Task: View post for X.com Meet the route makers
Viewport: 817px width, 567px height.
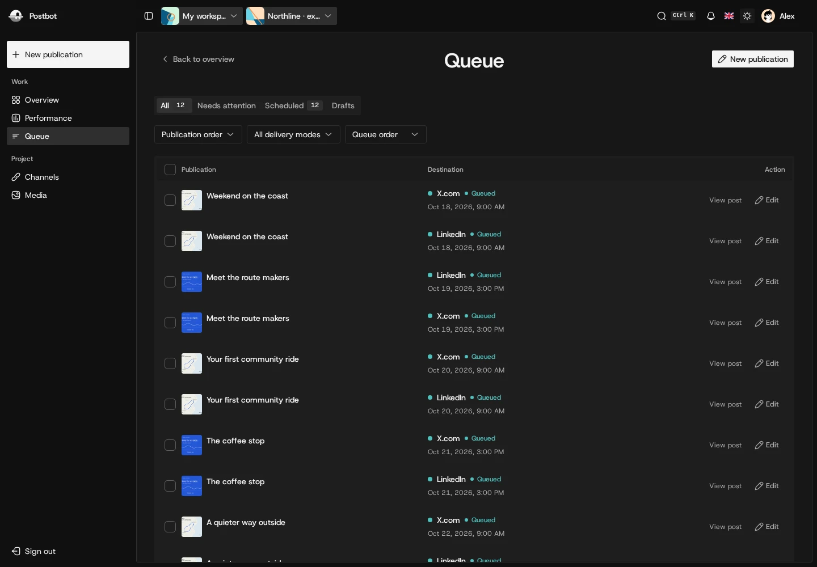Action: 725,323
